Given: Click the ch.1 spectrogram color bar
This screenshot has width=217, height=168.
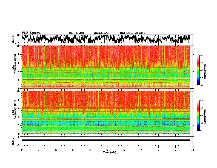Looking at the screenshot, I should click(198, 70).
